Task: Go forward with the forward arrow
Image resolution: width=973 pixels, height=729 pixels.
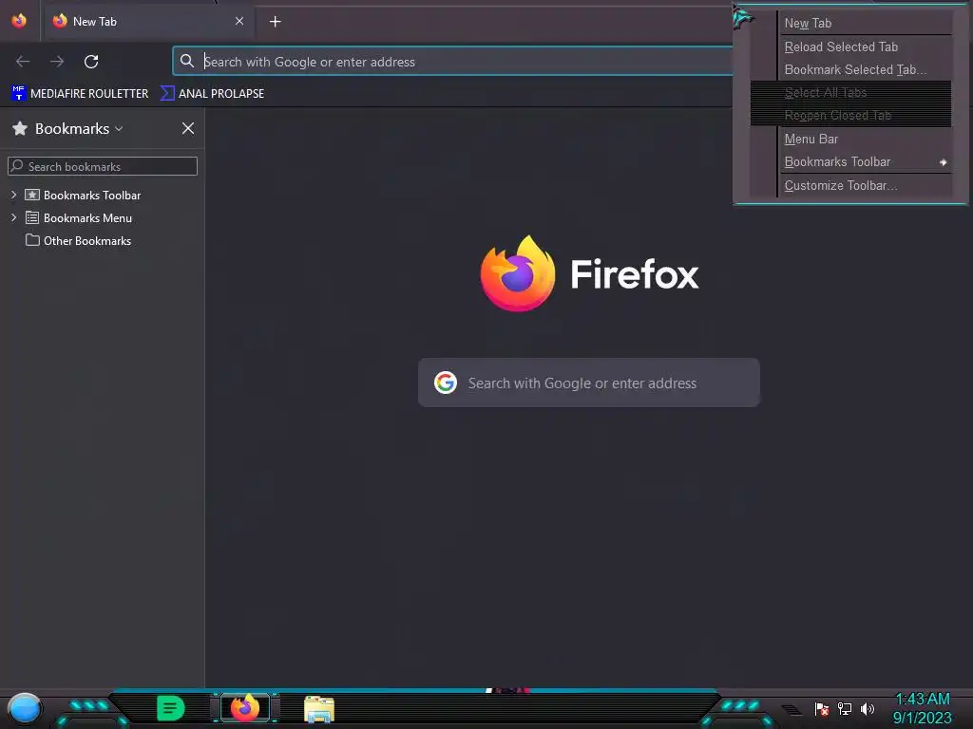Action: click(x=57, y=62)
